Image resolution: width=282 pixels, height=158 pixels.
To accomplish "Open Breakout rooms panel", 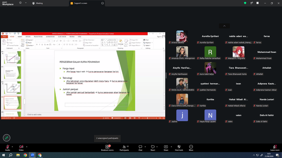I will [x=108, y=148].
